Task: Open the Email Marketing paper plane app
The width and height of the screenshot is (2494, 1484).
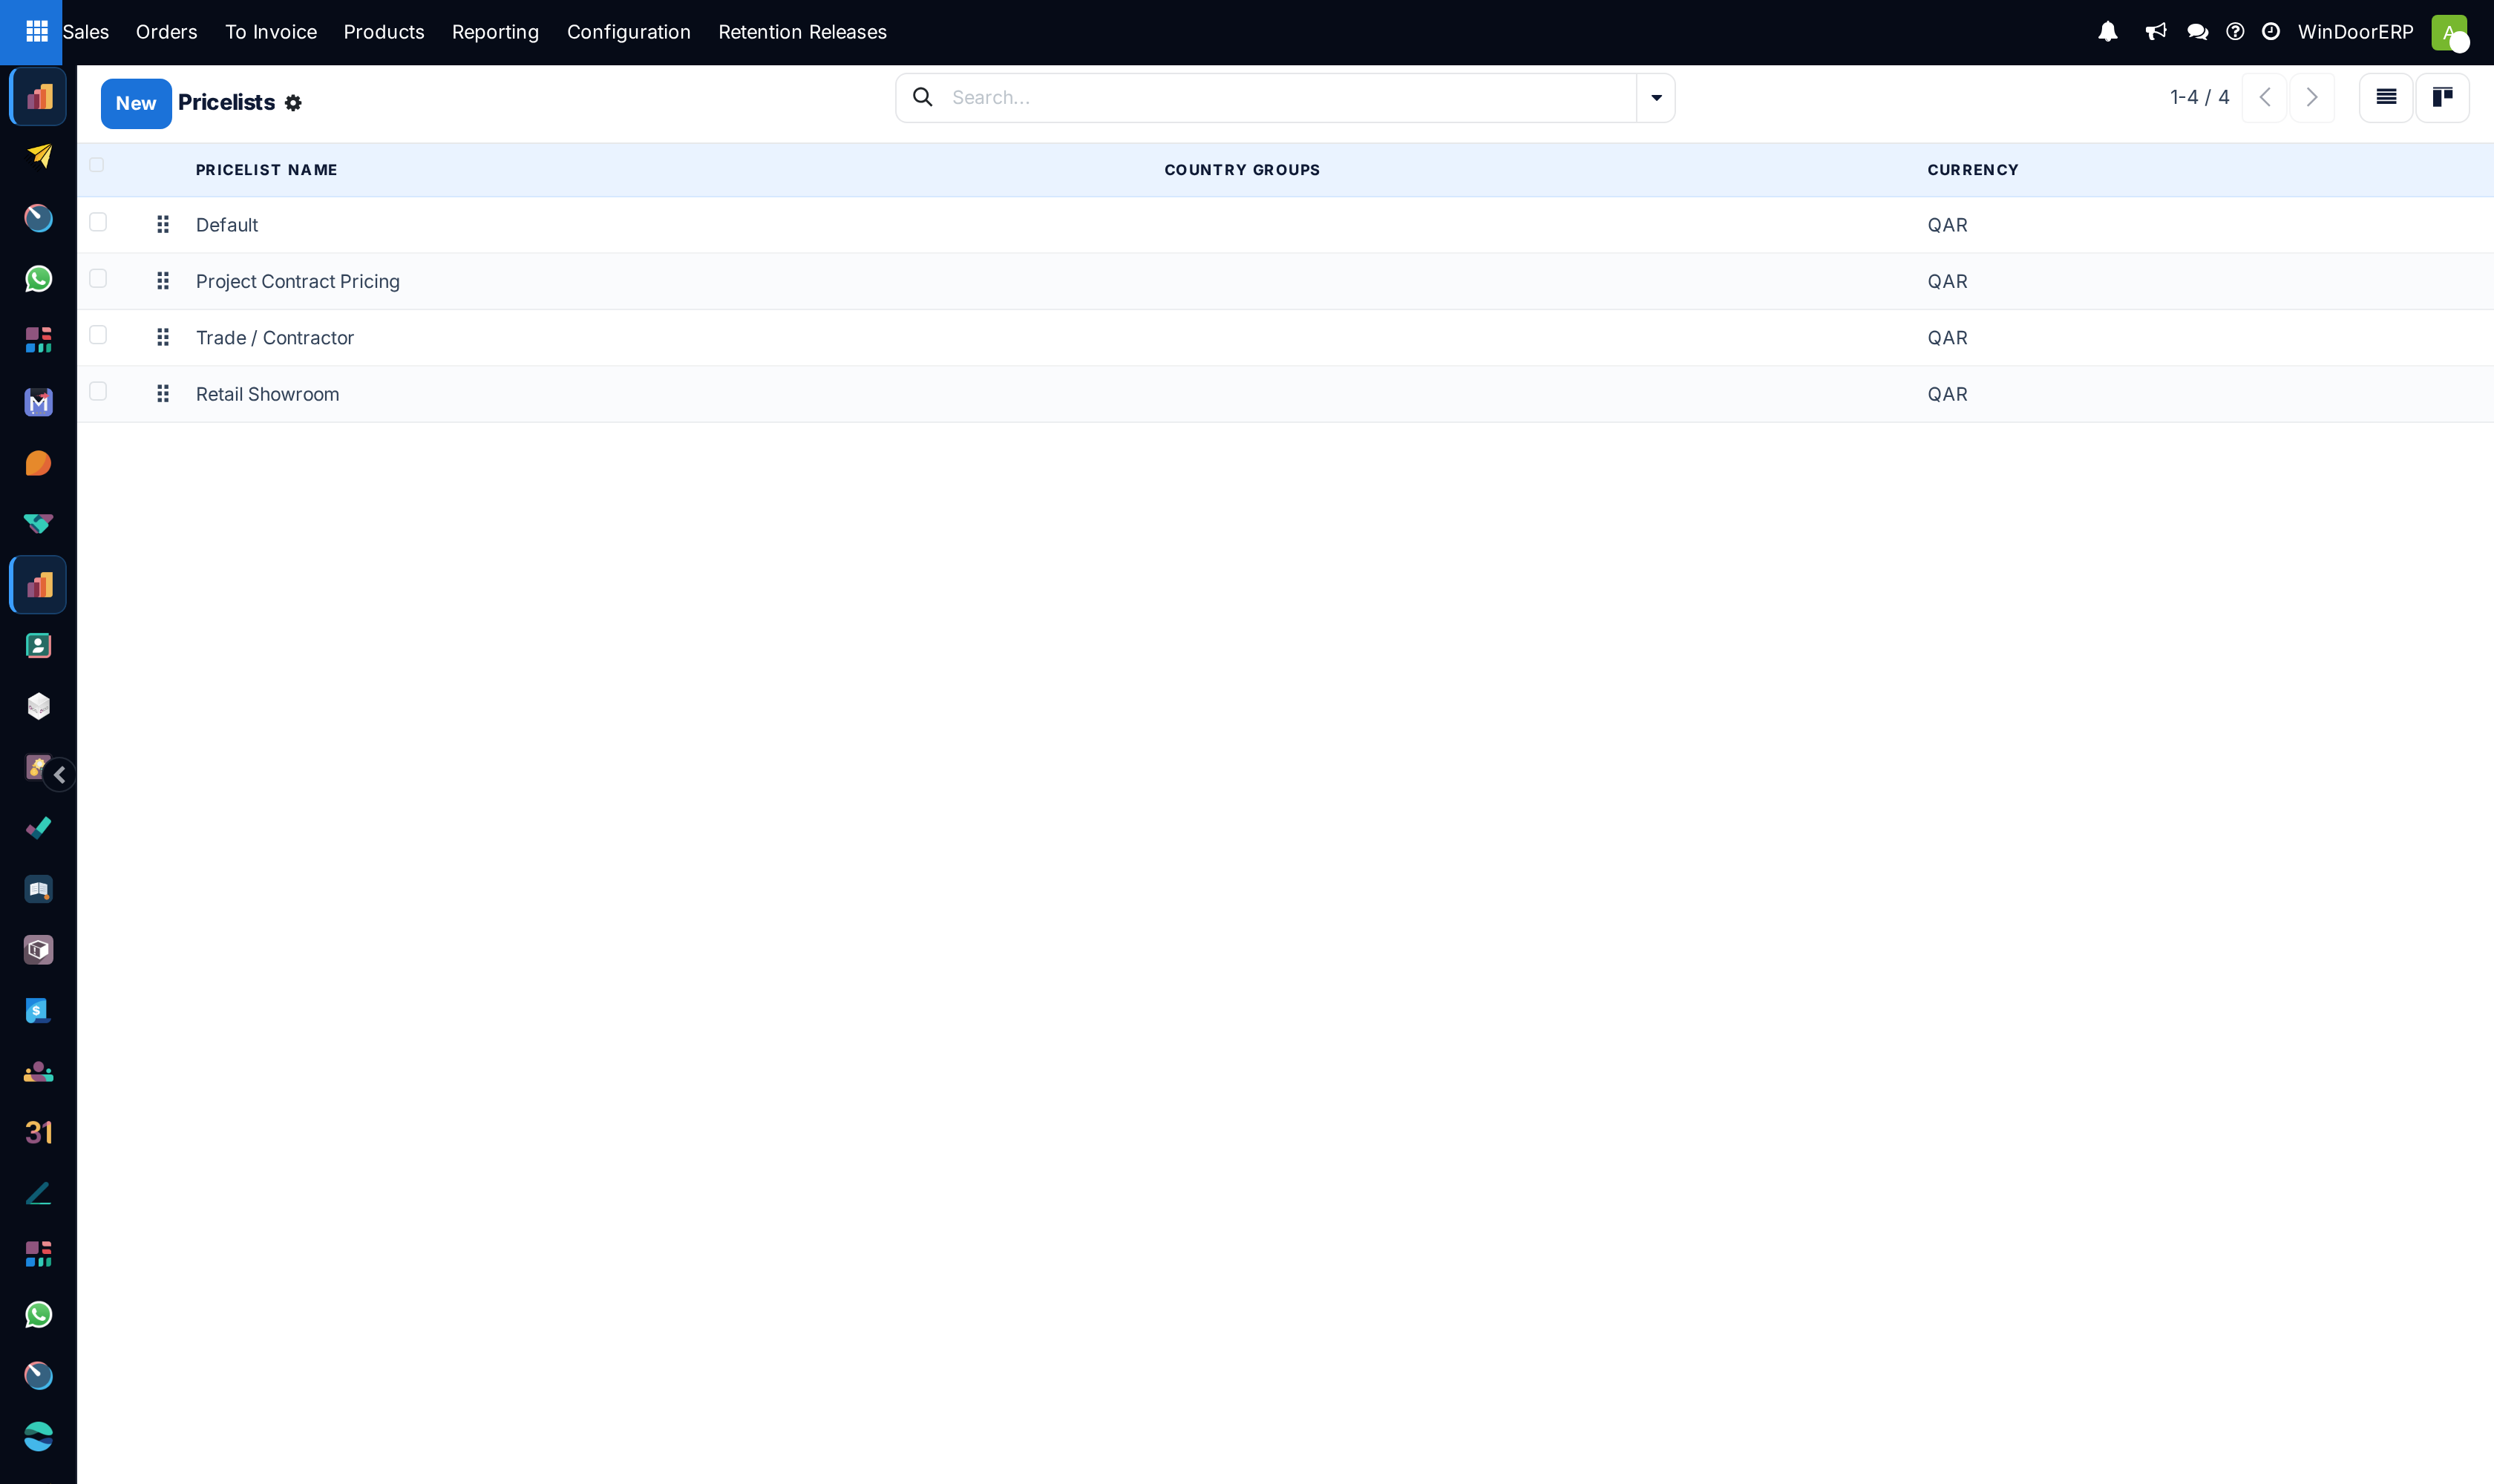Action: click(x=38, y=156)
